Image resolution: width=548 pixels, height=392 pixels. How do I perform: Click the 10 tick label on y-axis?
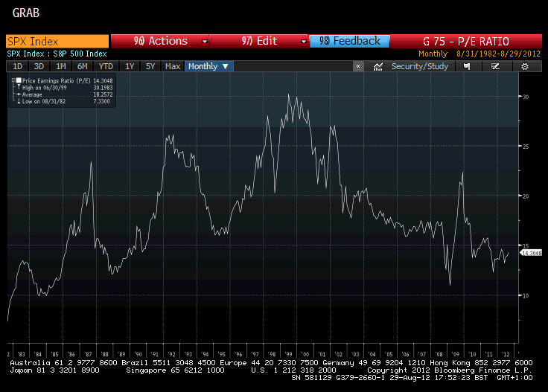pos(526,295)
